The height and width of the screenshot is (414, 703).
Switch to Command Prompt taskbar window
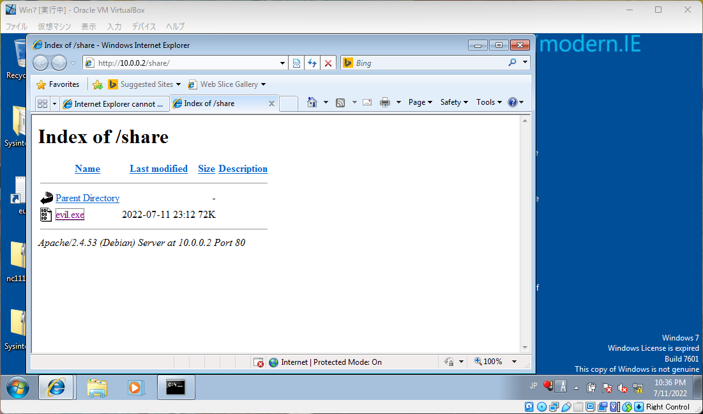[176, 387]
